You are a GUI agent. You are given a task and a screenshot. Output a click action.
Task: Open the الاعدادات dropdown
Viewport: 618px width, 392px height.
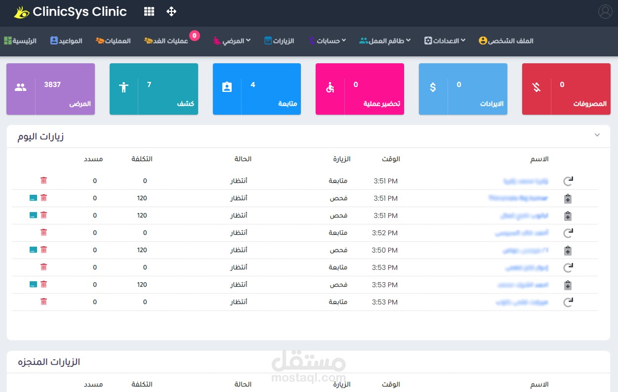pos(444,41)
